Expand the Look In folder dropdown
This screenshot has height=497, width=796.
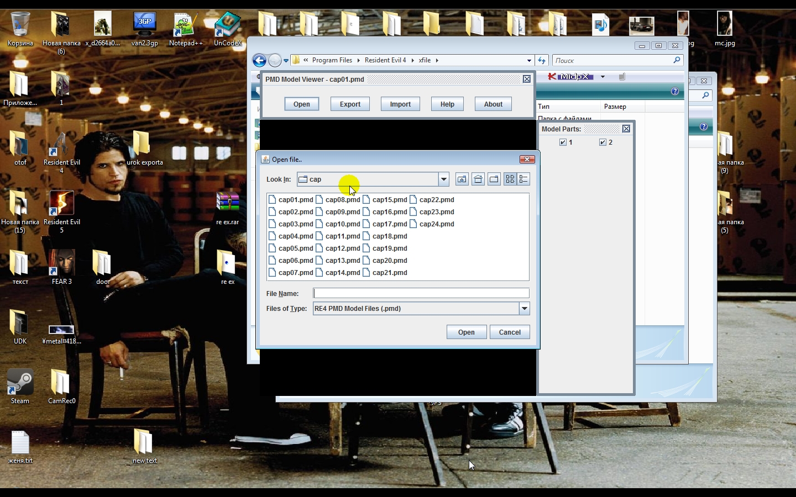coord(444,179)
